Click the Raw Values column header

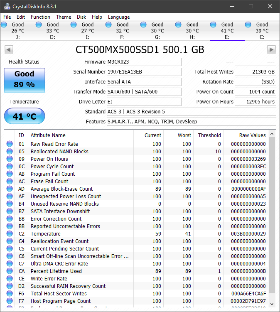coord(246,135)
